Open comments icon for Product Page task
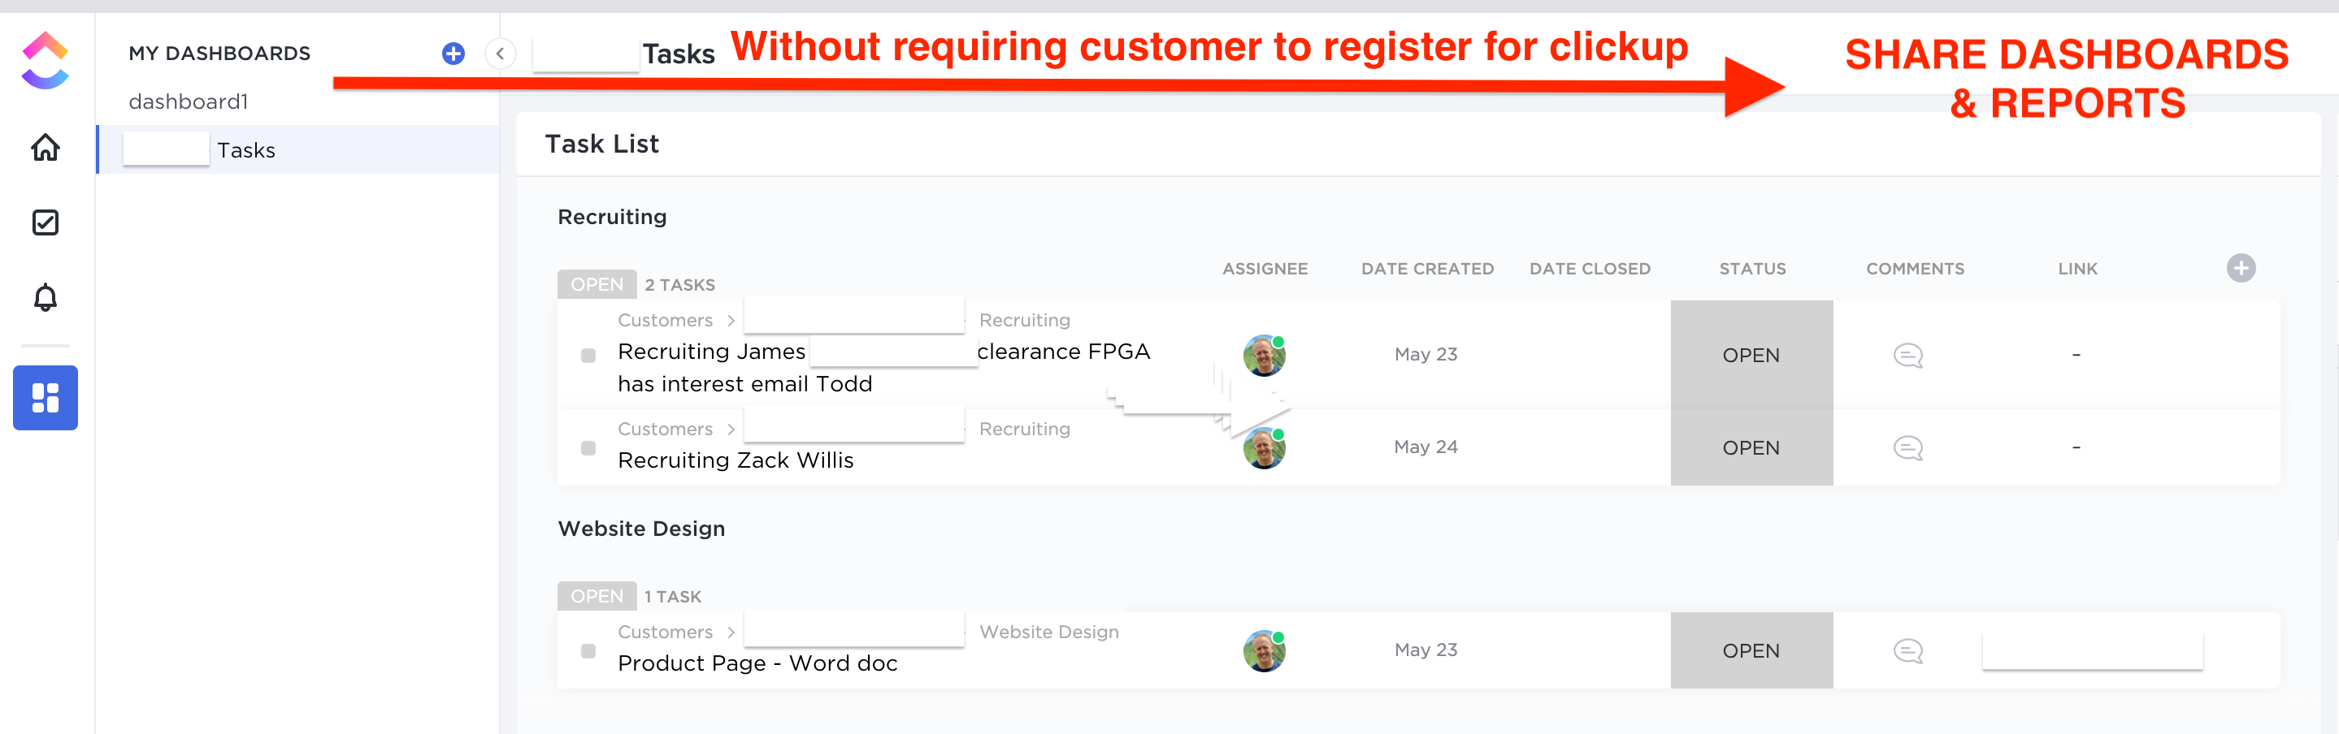 (x=1907, y=650)
